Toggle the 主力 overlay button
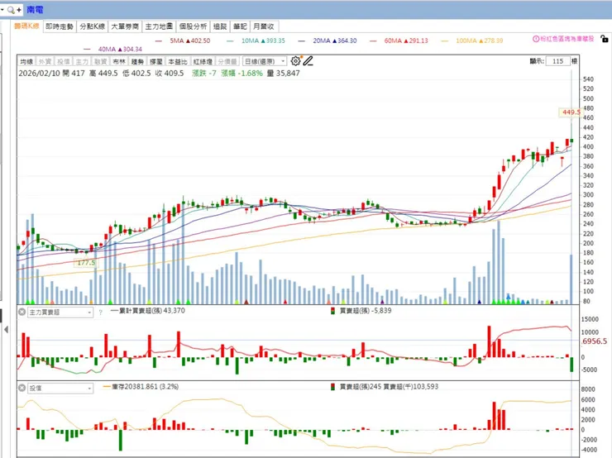 (x=82, y=62)
